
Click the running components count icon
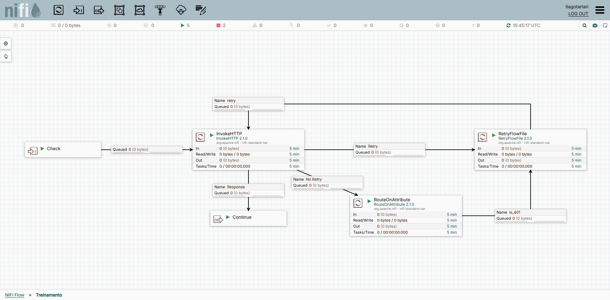tap(182, 25)
